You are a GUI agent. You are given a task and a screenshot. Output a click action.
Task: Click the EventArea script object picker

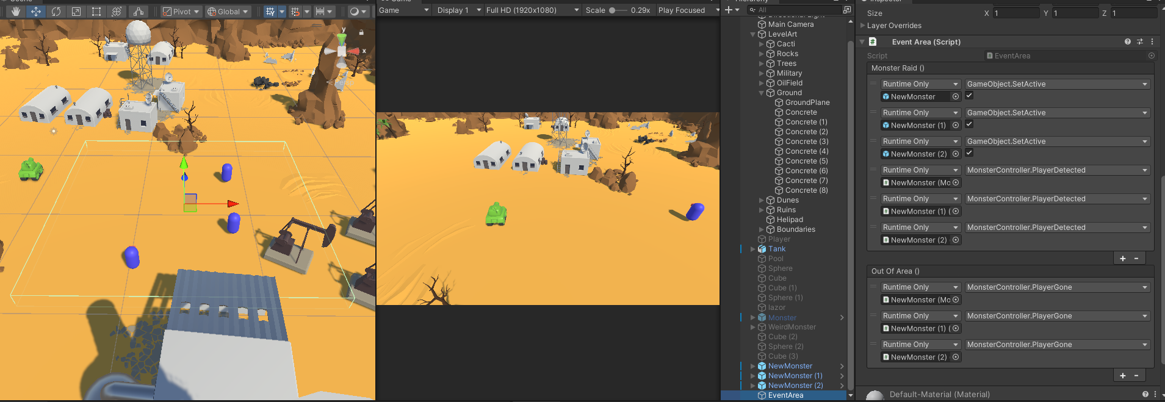[1152, 56]
